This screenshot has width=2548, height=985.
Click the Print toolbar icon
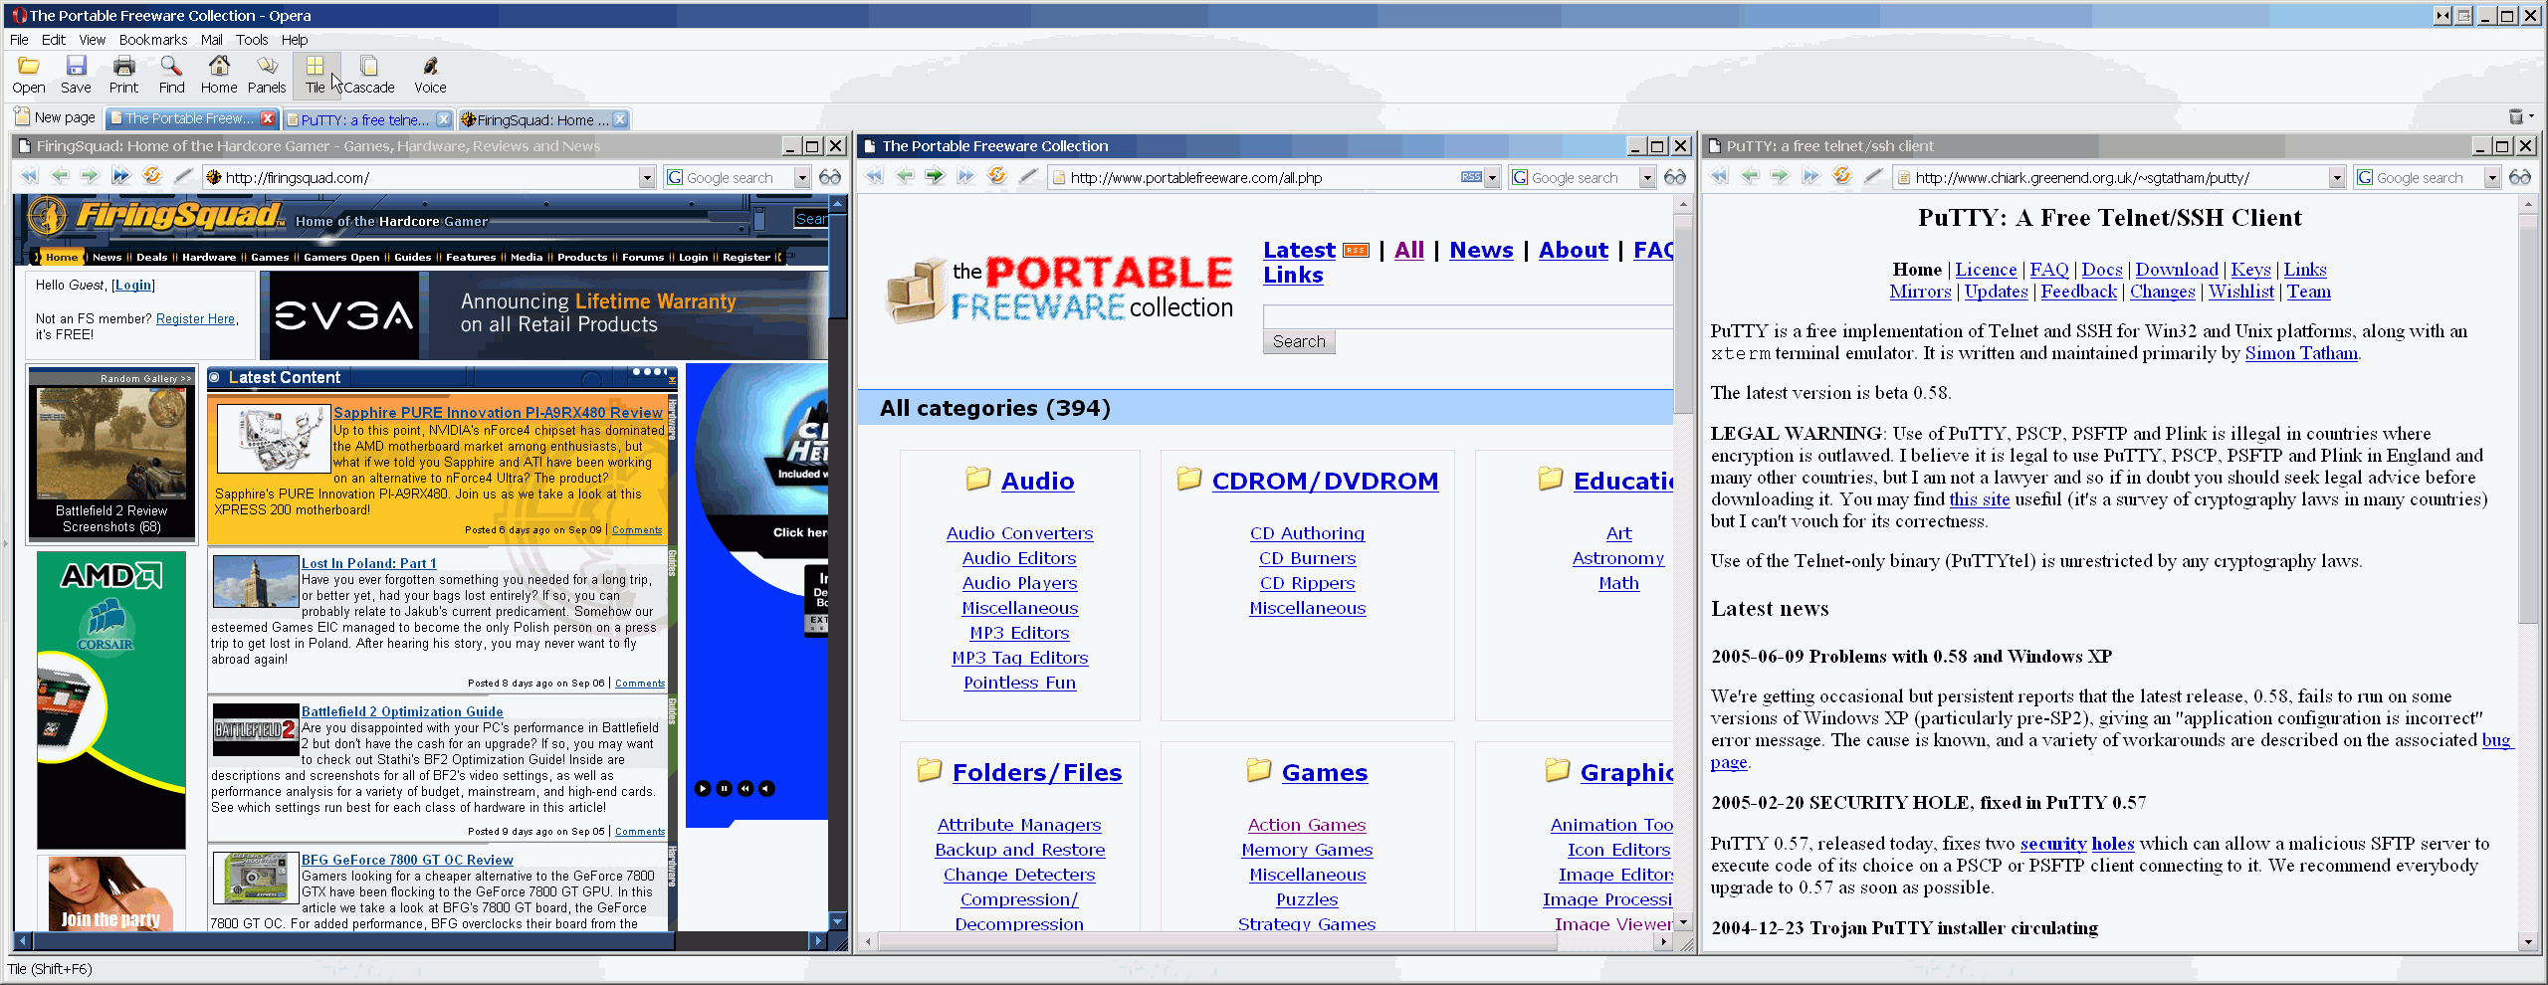[x=123, y=76]
